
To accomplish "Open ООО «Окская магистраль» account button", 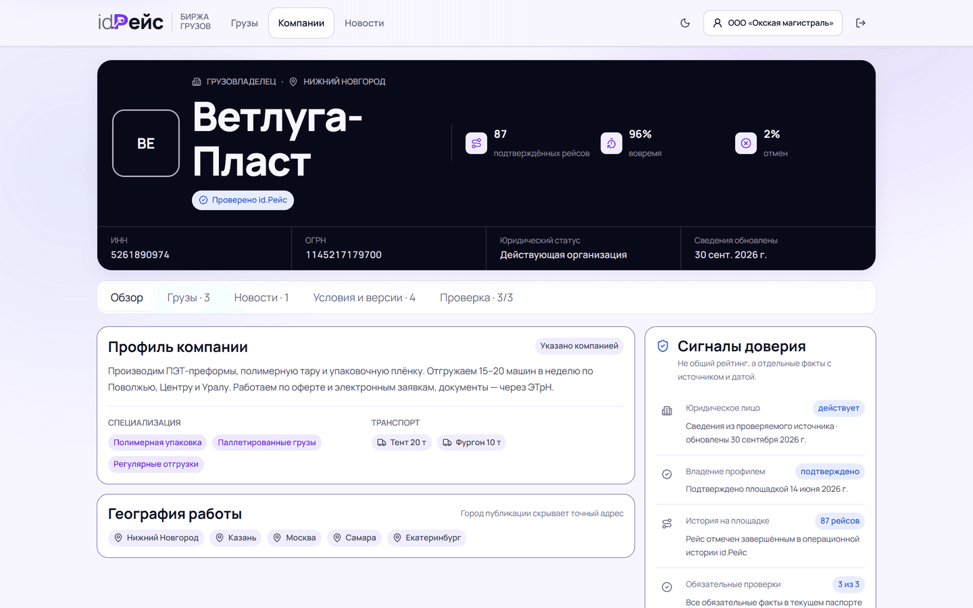I will [773, 23].
